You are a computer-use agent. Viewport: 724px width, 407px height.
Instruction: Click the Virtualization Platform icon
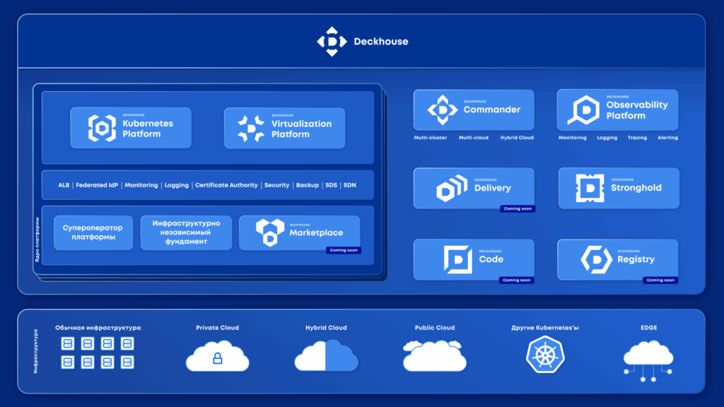pyautogui.click(x=251, y=128)
